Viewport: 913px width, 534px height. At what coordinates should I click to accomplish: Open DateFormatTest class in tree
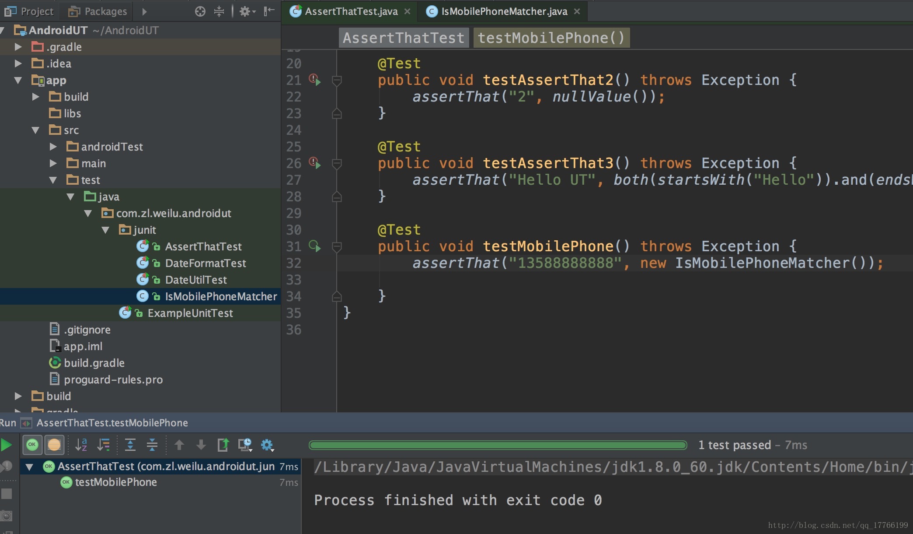click(x=205, y=263)
